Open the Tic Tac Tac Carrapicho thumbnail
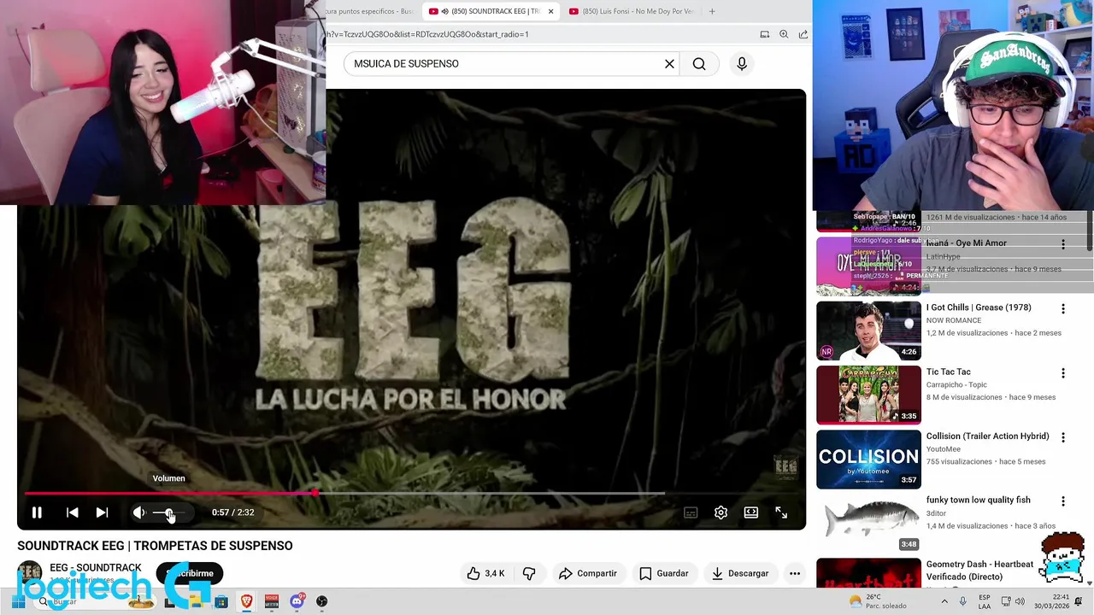Screen dimensions: 1094x615 click(x=868, y=395)
